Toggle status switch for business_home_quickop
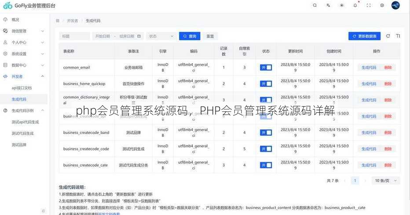 (x=266, y=84)
